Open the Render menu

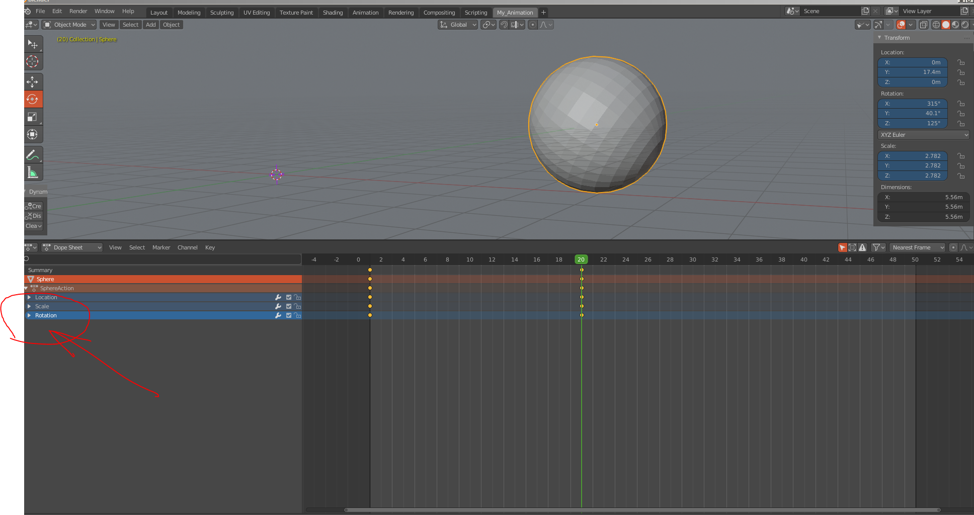[x=78, y=11]
